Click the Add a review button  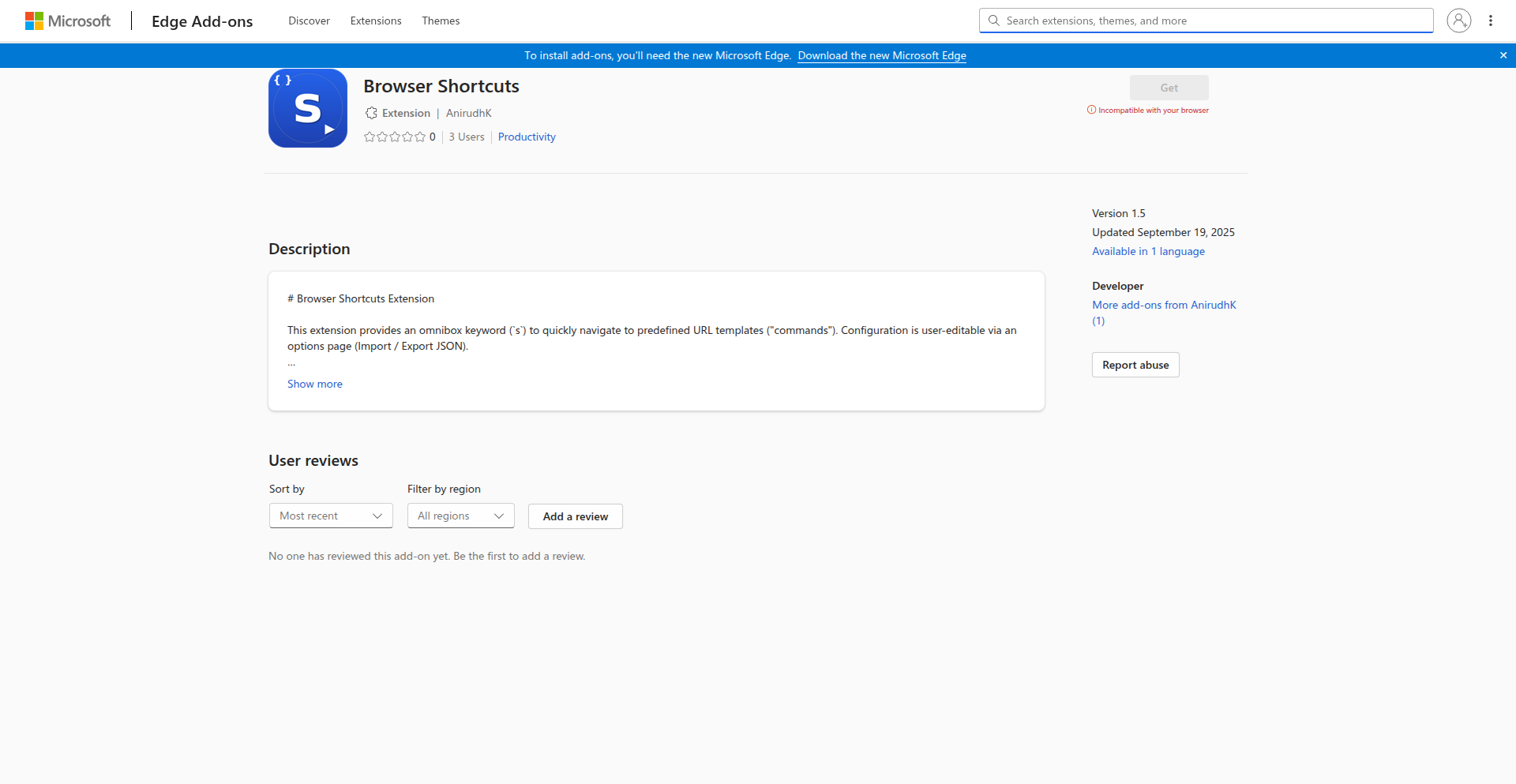pos(575,516)
